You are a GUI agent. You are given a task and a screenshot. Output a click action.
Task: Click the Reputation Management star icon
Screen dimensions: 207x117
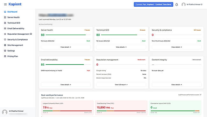(5, 34)
